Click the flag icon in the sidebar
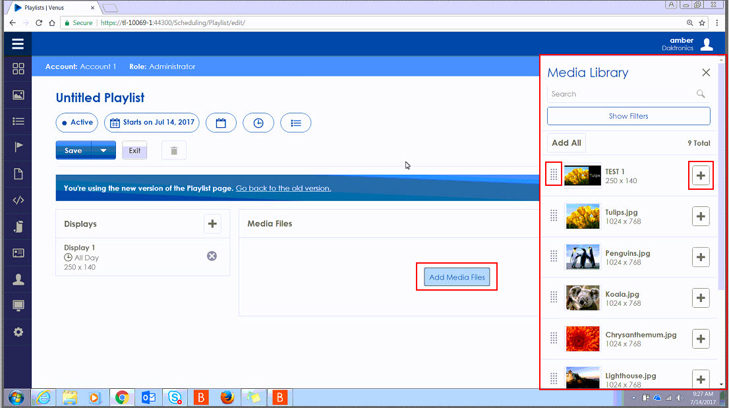The height and width of the screenshot is (408, 729). [18, 147]
